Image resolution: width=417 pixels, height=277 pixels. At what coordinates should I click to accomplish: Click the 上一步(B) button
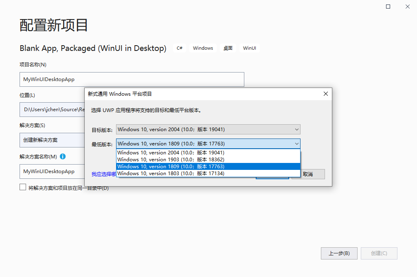click(339, 253)
